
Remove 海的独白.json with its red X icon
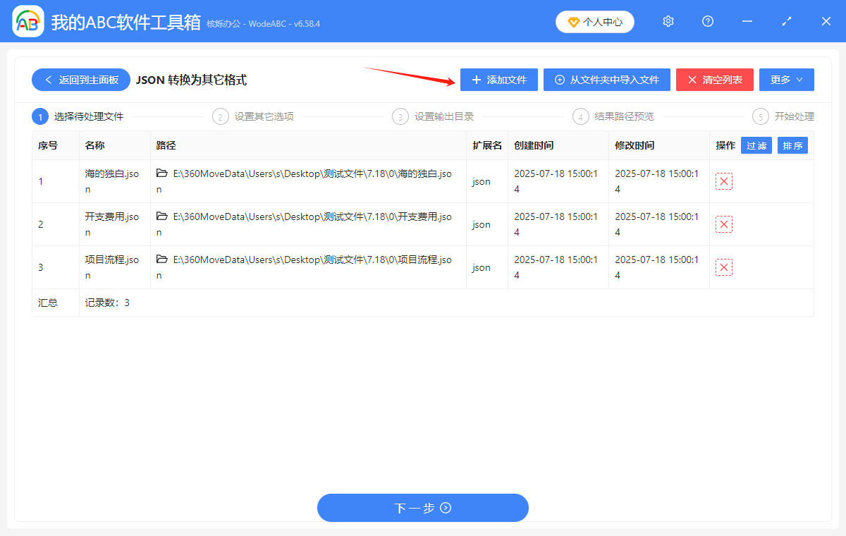(x=723, y=181)
